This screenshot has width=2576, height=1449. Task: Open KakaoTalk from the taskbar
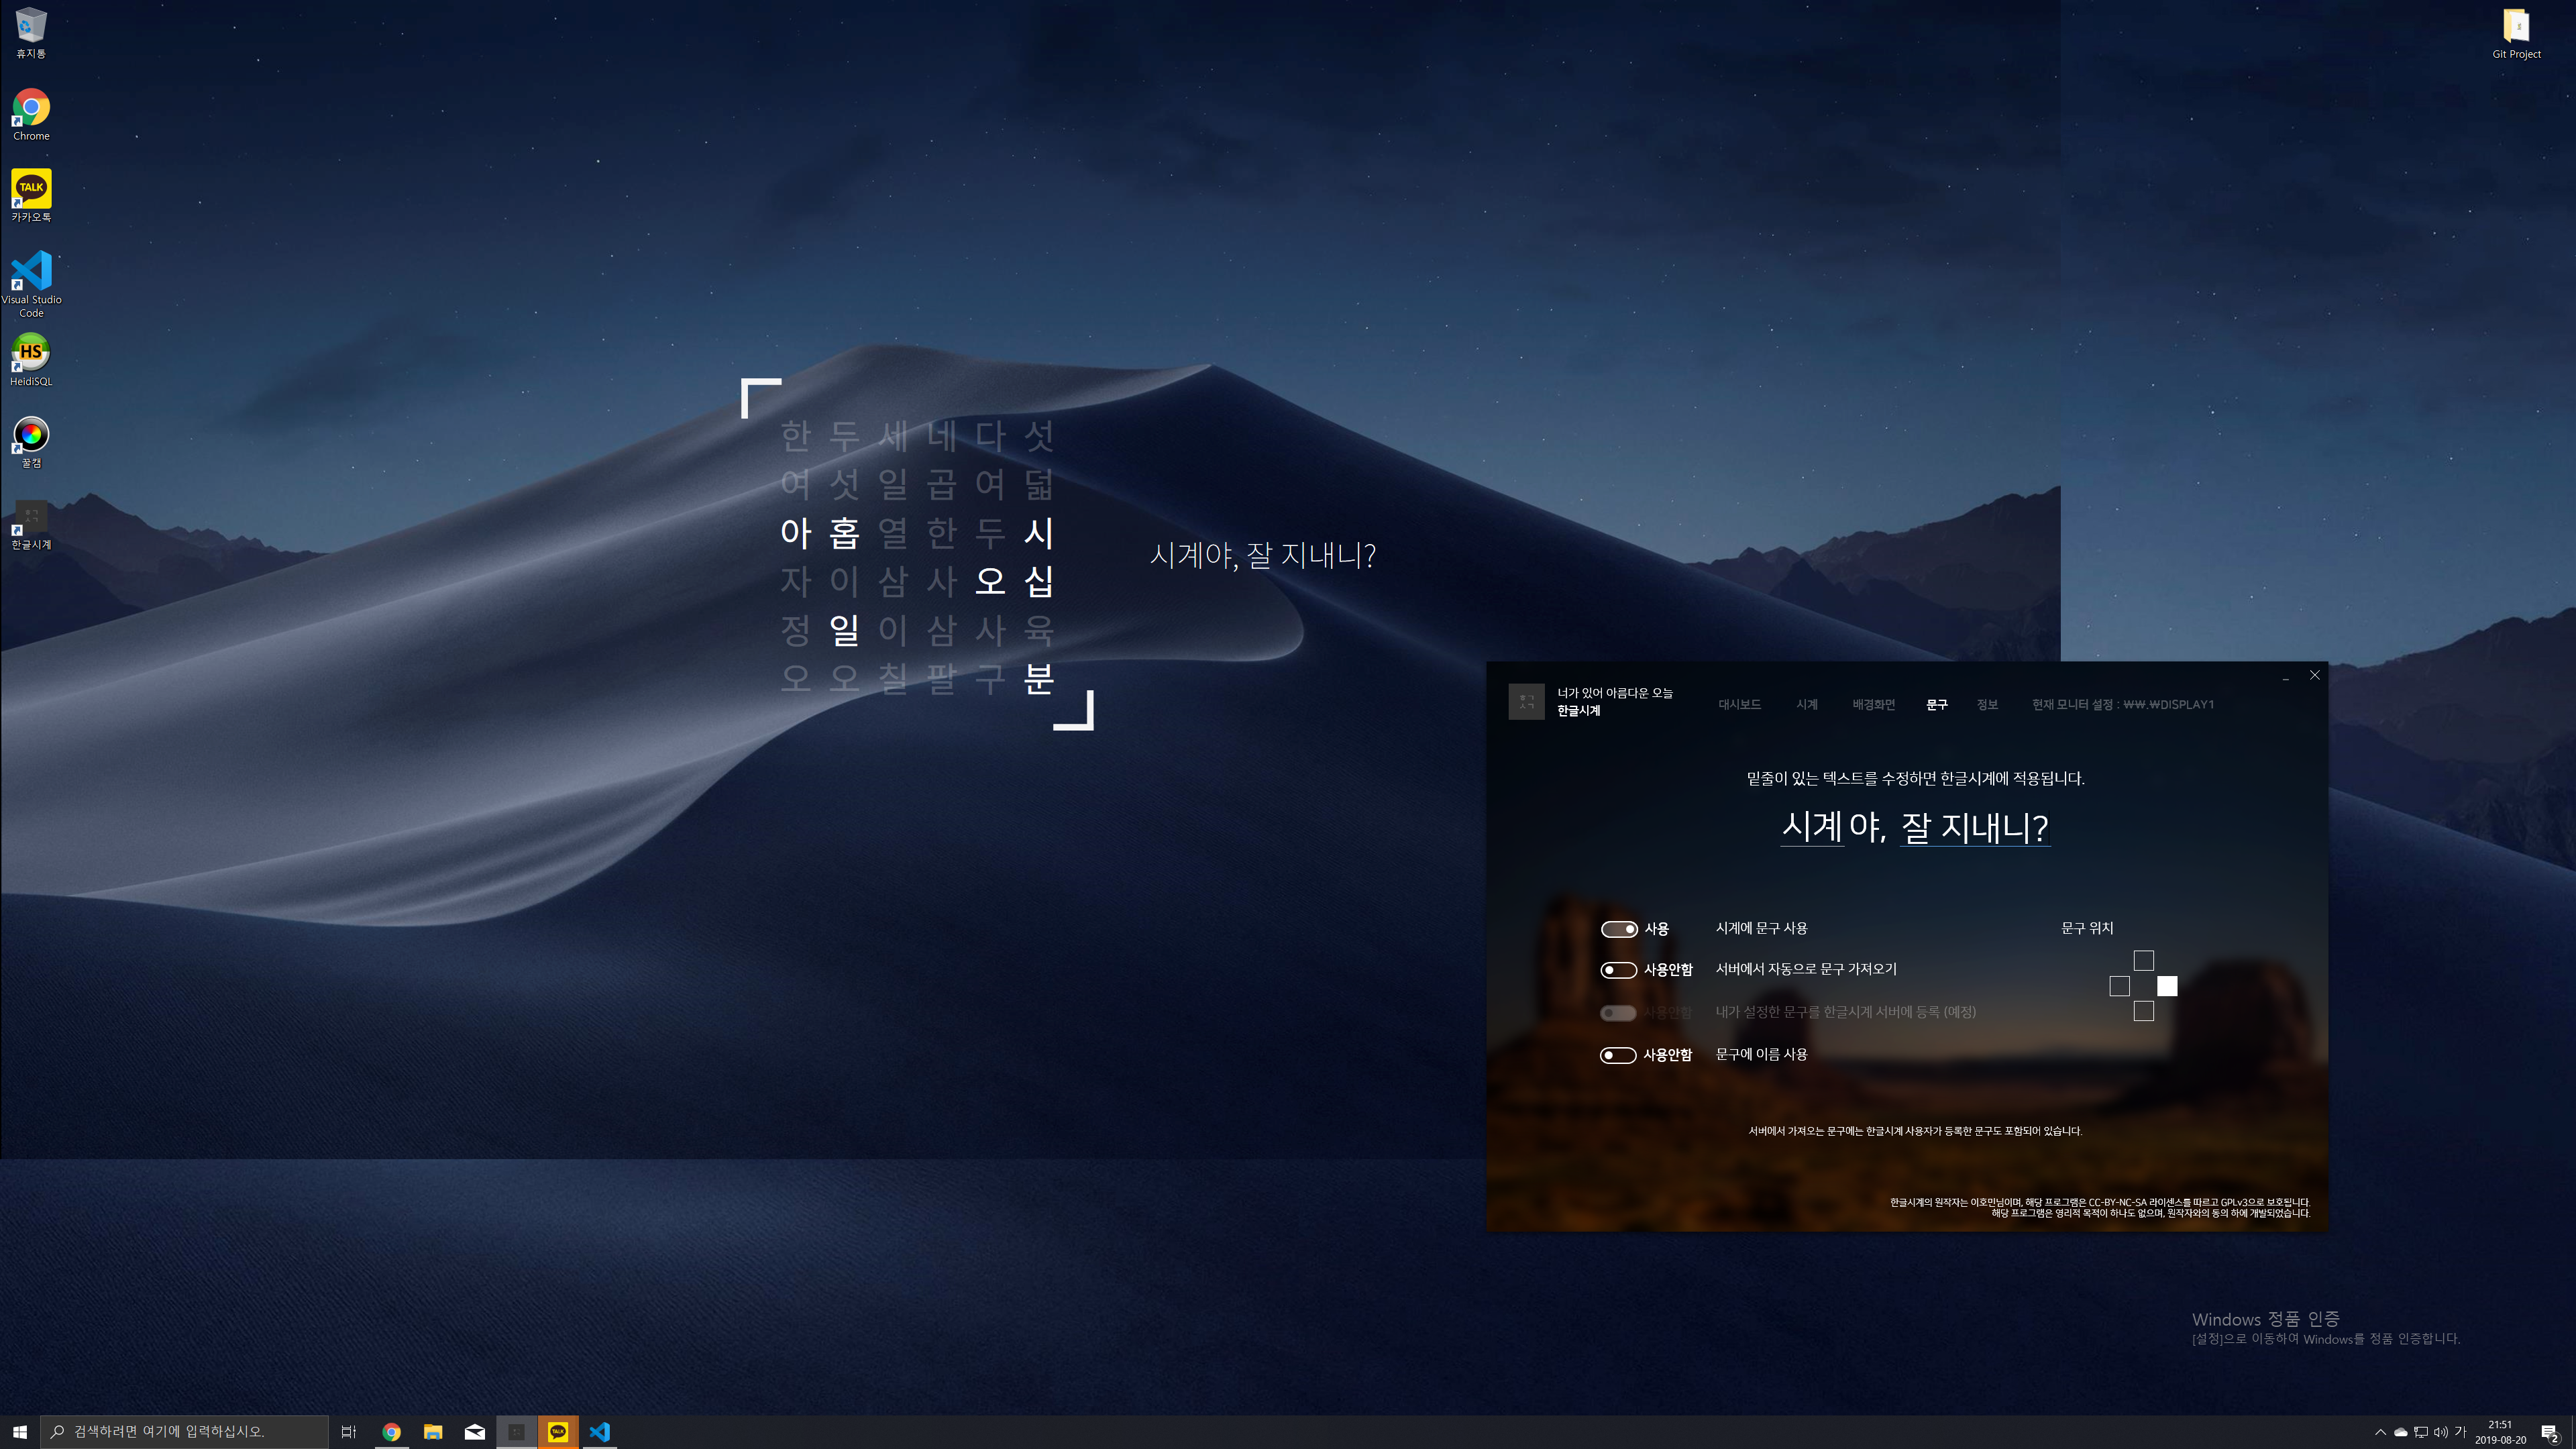(x=558, y=1431)
